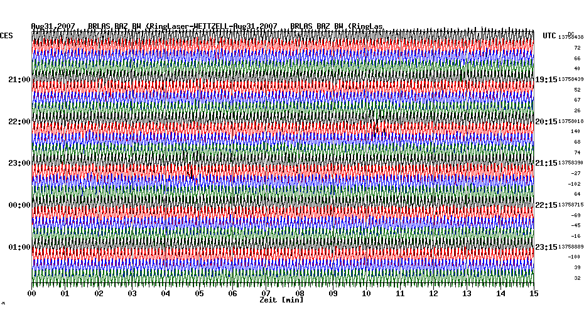Click the 00:00 left axis time label
Screen dimensions: 584x310
pyautogui.click(x=19, y=205)
